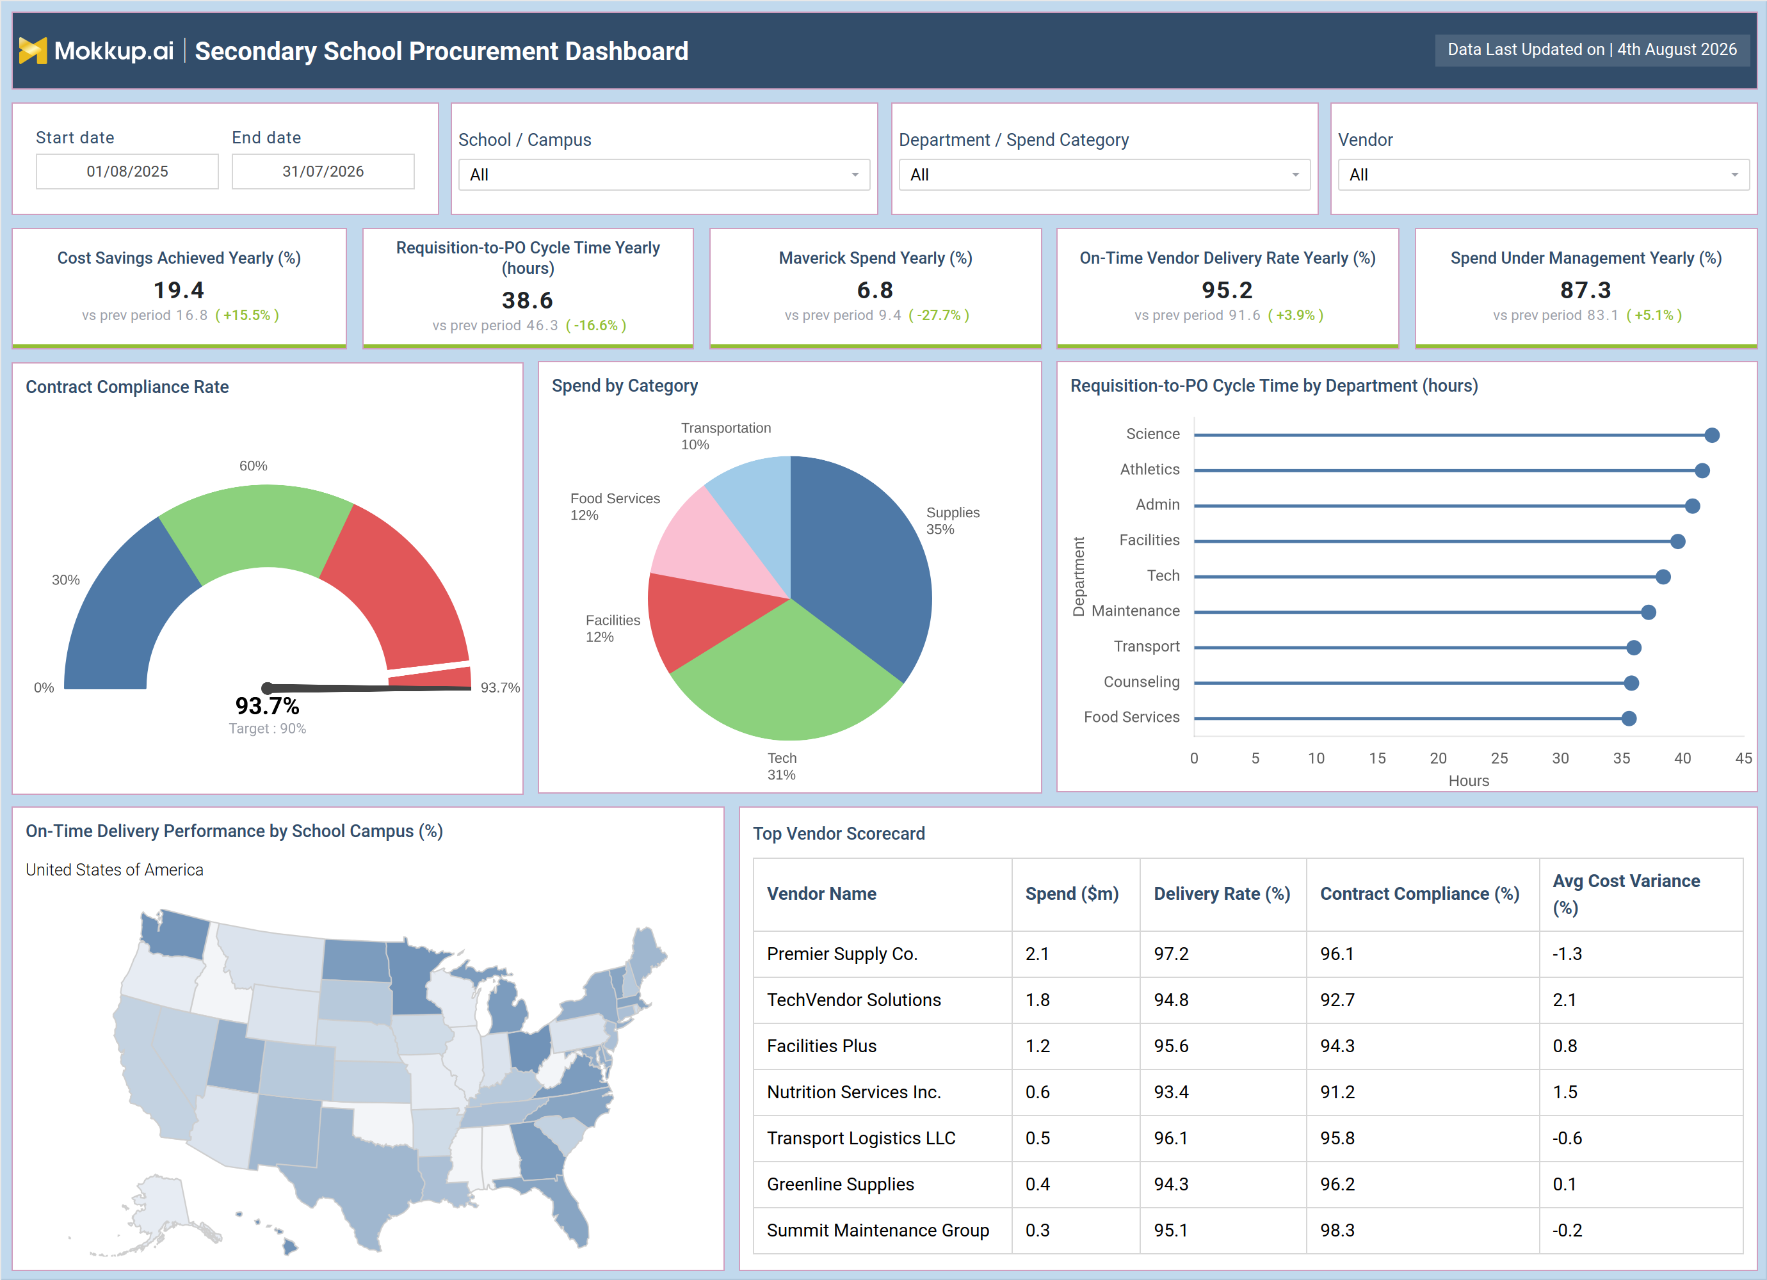Click the Maintenance lollipop marker
Viewport: 1767px width, 1280px height.
coord(1649,612)
